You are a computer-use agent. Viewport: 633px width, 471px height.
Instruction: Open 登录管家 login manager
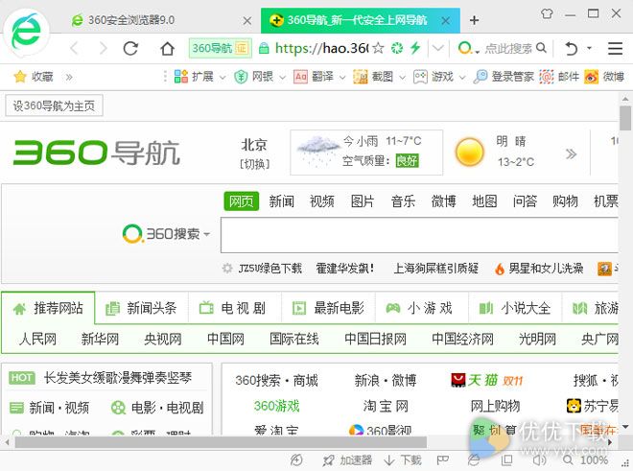point(504,77)
